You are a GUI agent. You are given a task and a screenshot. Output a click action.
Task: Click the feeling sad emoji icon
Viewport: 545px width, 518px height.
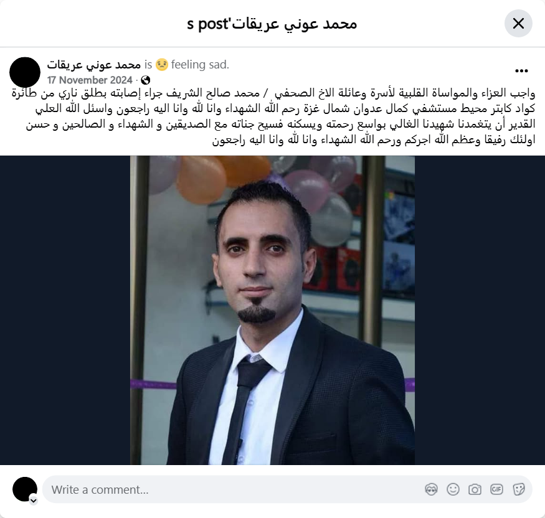pos(162,65)
